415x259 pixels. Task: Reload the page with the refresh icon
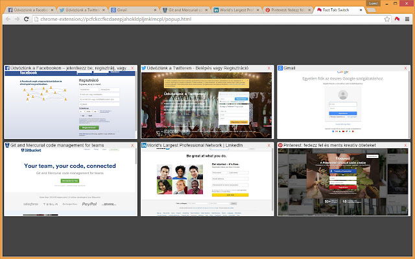coord(26,19)
